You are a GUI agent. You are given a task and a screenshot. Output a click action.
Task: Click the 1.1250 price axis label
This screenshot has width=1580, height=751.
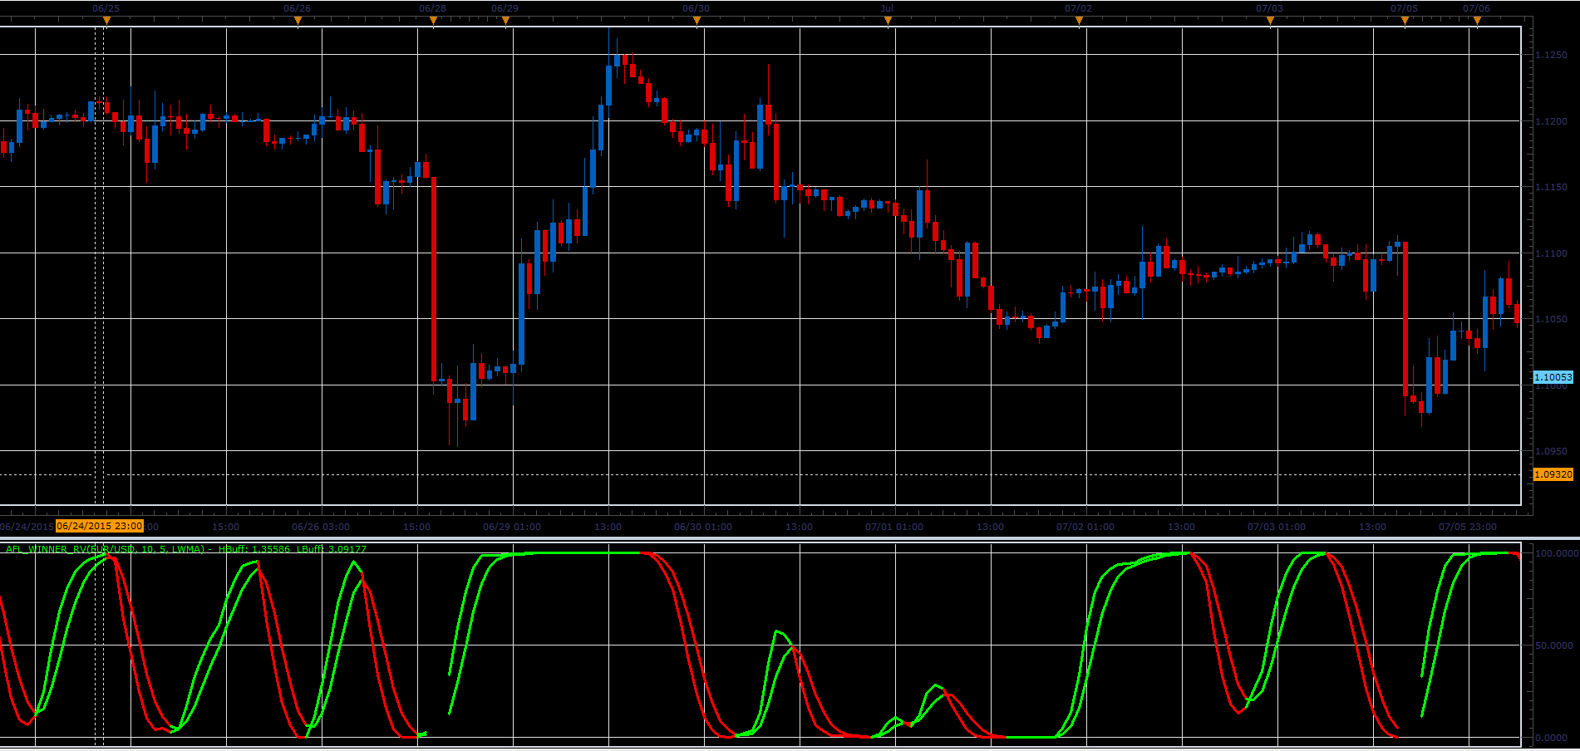(x=1551, y=55)
